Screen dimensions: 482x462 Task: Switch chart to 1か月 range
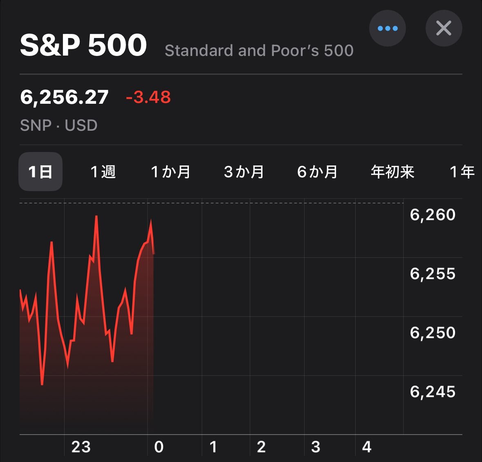[170, 172]
